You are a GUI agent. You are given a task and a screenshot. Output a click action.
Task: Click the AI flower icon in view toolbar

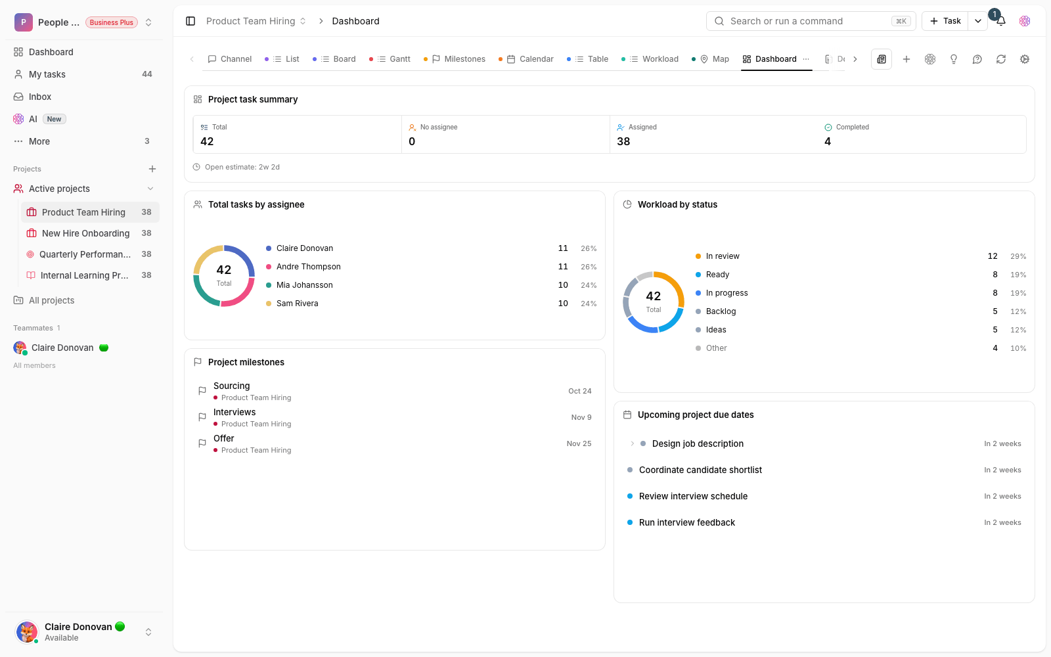coord(930,59)
